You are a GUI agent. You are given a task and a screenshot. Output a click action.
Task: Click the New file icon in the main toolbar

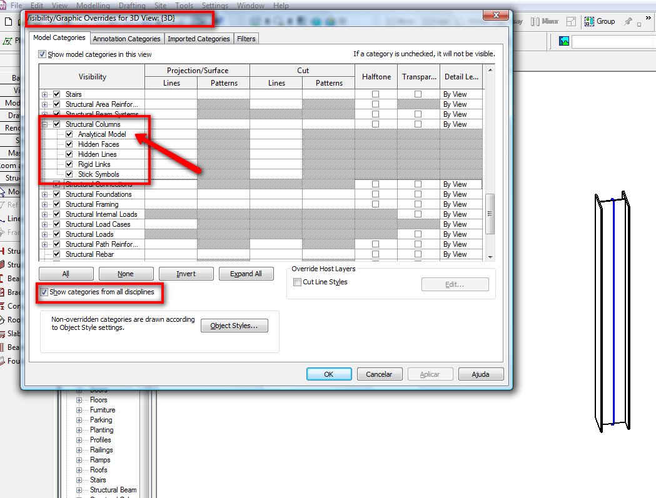(x=8, y=21)
